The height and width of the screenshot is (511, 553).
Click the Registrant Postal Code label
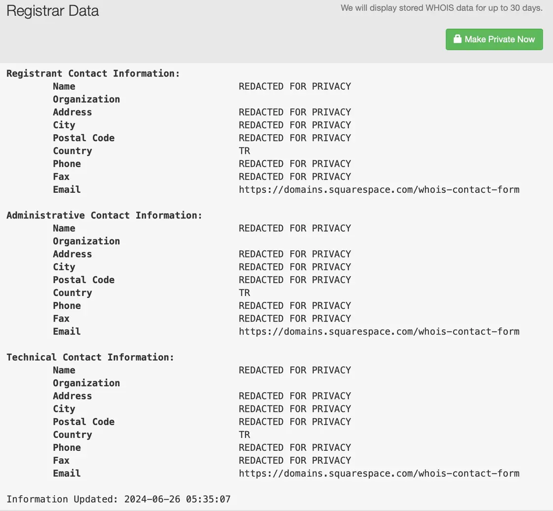(x=83, y=138)
